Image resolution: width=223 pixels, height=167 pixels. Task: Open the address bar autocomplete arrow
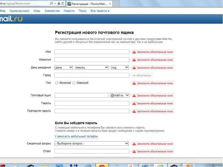point(55,3)
